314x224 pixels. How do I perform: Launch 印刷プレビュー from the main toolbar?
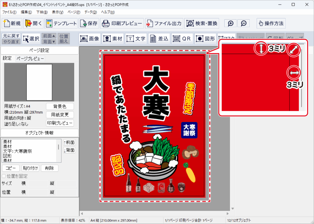click(122, 23)
